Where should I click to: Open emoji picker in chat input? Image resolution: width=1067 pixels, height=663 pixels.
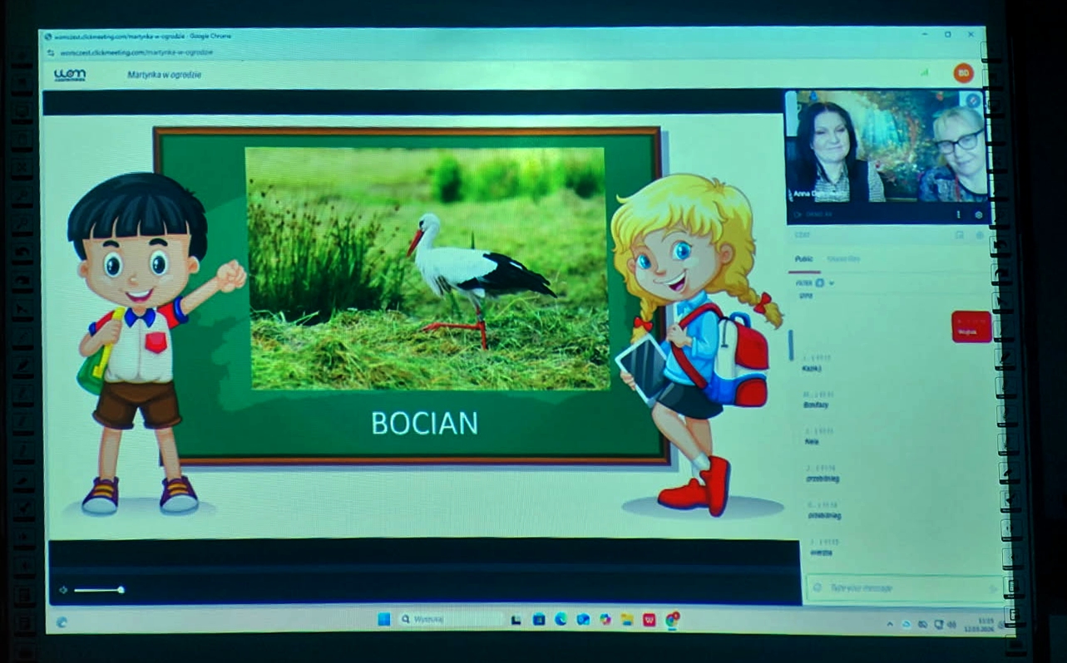817,588
